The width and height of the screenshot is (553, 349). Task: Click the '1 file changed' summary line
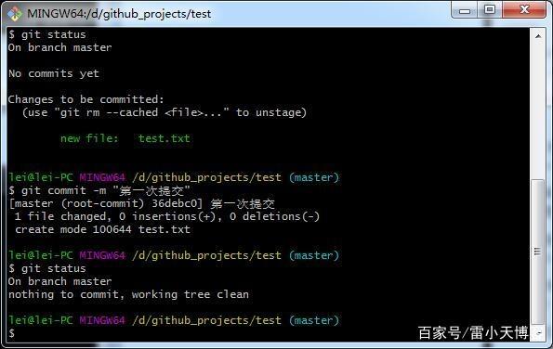pyautogui.click(x=166, y=216)
